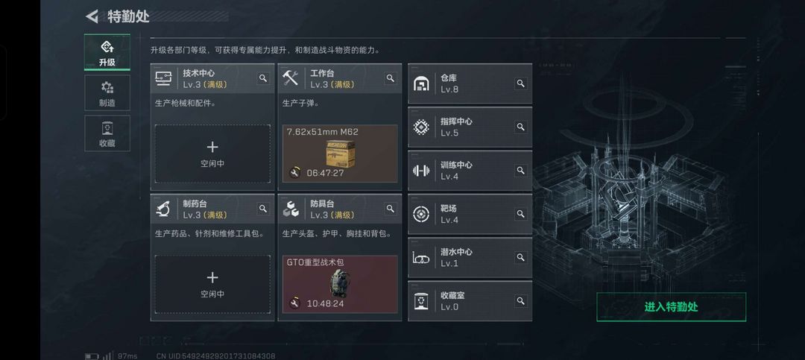Click magnifier icon on 技术中心 card
This screenshot has width=805, height=360.
(263, 78)
